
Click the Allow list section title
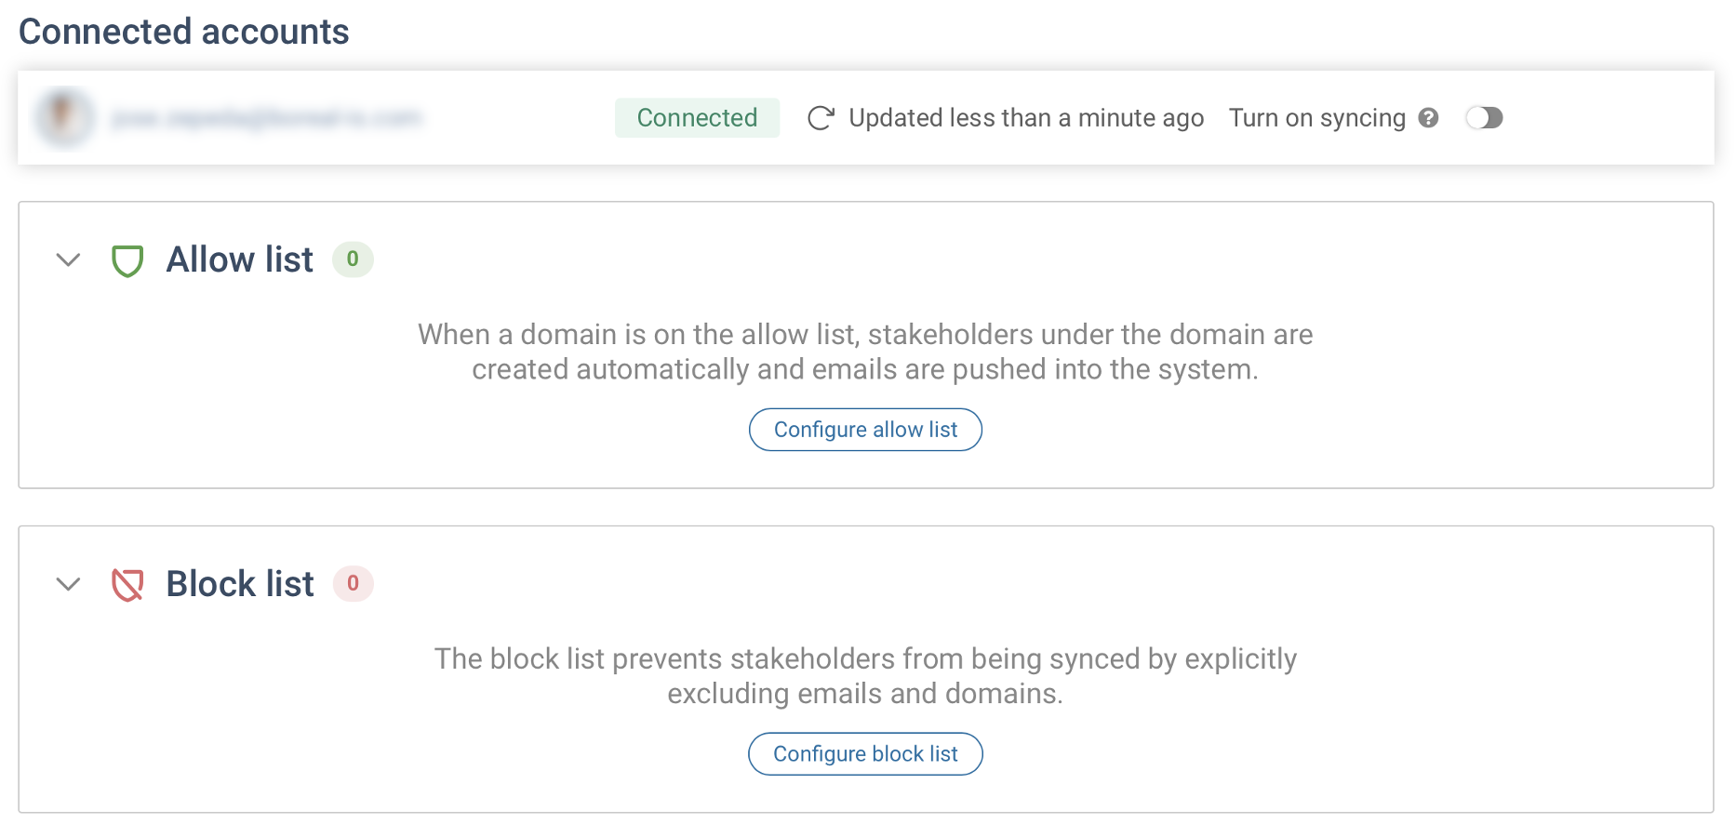[239, 259]
